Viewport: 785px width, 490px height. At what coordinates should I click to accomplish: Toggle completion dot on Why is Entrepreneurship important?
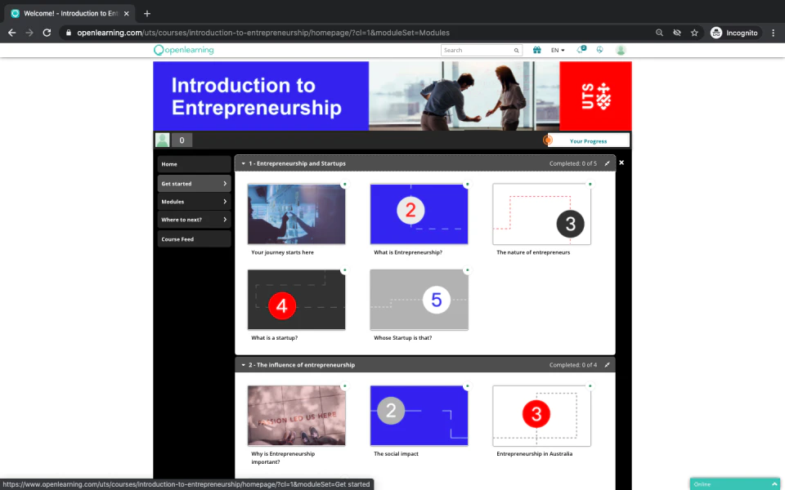pyautogui.click(x=344, y=386)
